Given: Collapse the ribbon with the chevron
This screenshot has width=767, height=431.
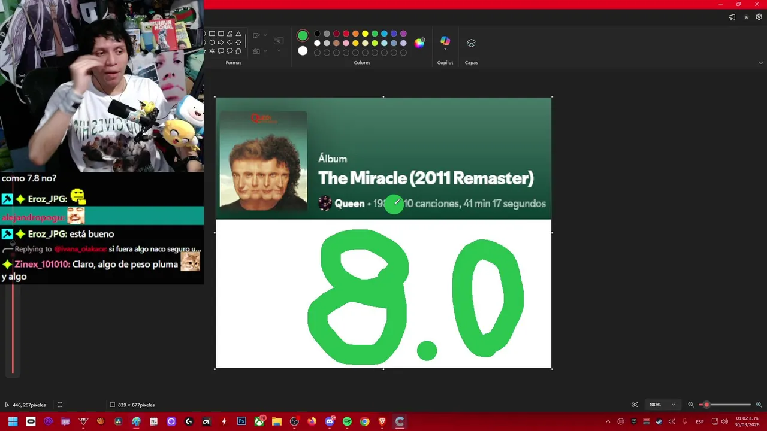Looking at the screenshot, I should click(761, 62).
